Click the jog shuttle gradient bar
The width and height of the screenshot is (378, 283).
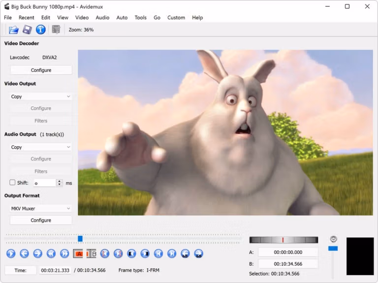point(283,240)
